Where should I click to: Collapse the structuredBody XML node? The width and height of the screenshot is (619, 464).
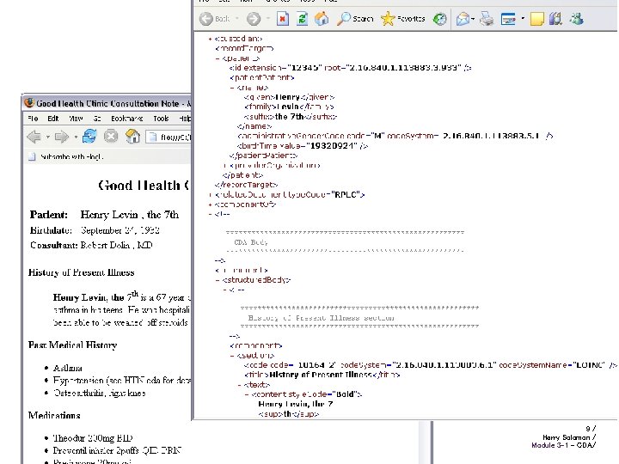point(218,280)
